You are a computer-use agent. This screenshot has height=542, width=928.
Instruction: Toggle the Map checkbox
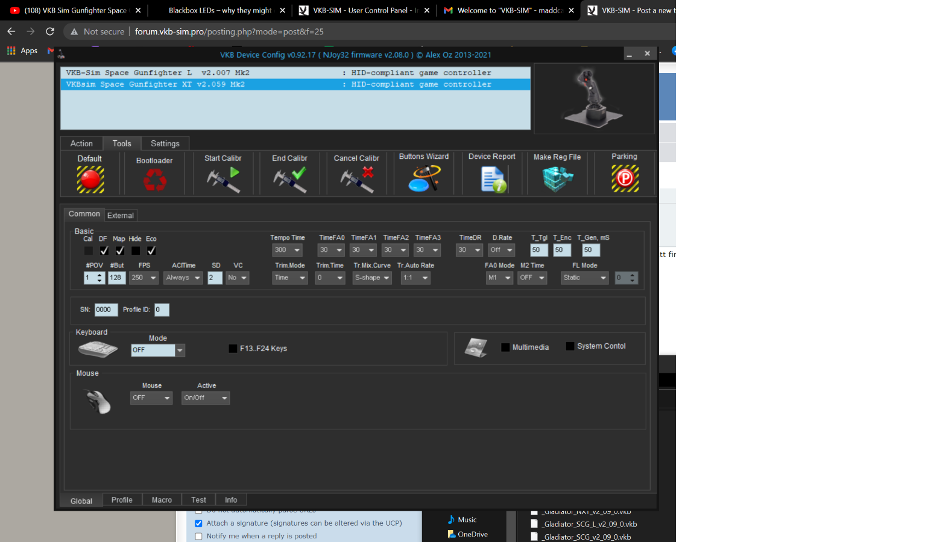coord(120,251)
